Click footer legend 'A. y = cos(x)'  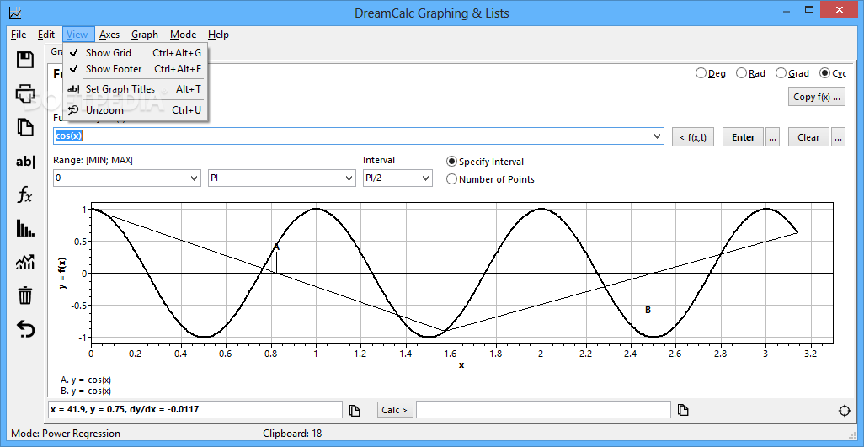[x=86, y=380]
